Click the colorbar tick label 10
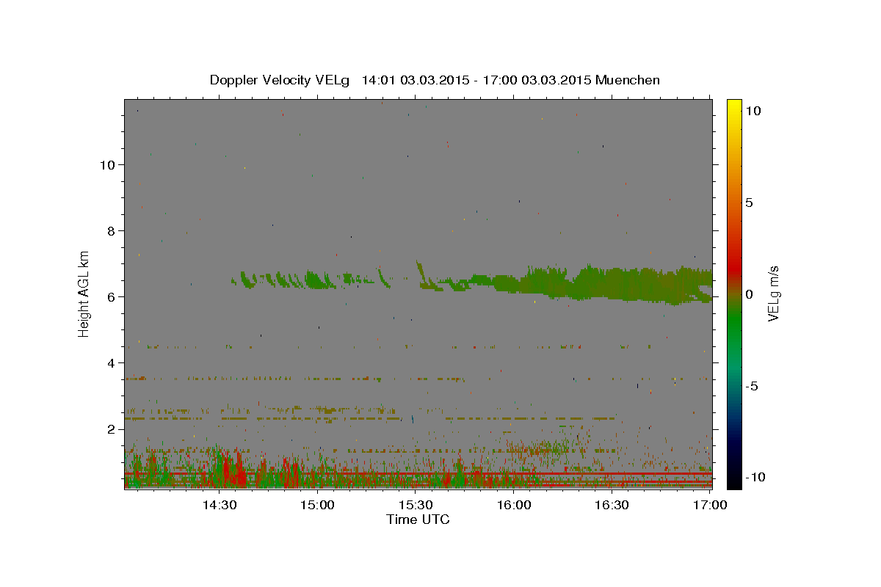 click(753, 111)
